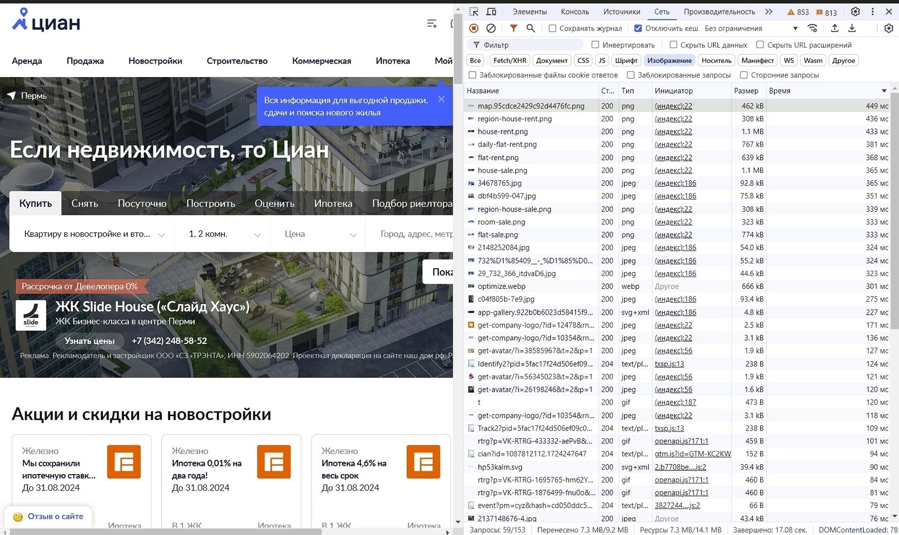Image resolution: width=899 pixels, height=535 pixels.
Task: Open the network conditions throttling icon
Action: (812, 28)
